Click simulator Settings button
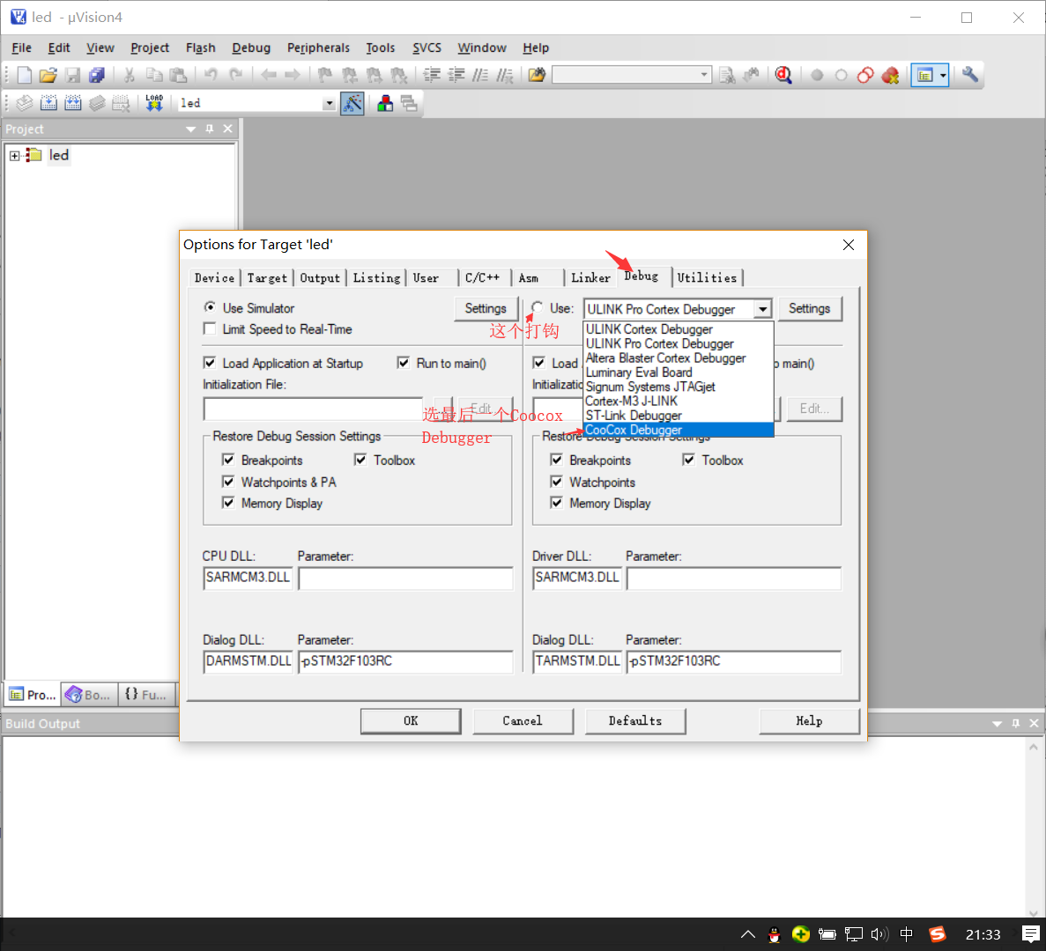The image size is (1046, 951). pyautogui.click(x=486, y=308)
